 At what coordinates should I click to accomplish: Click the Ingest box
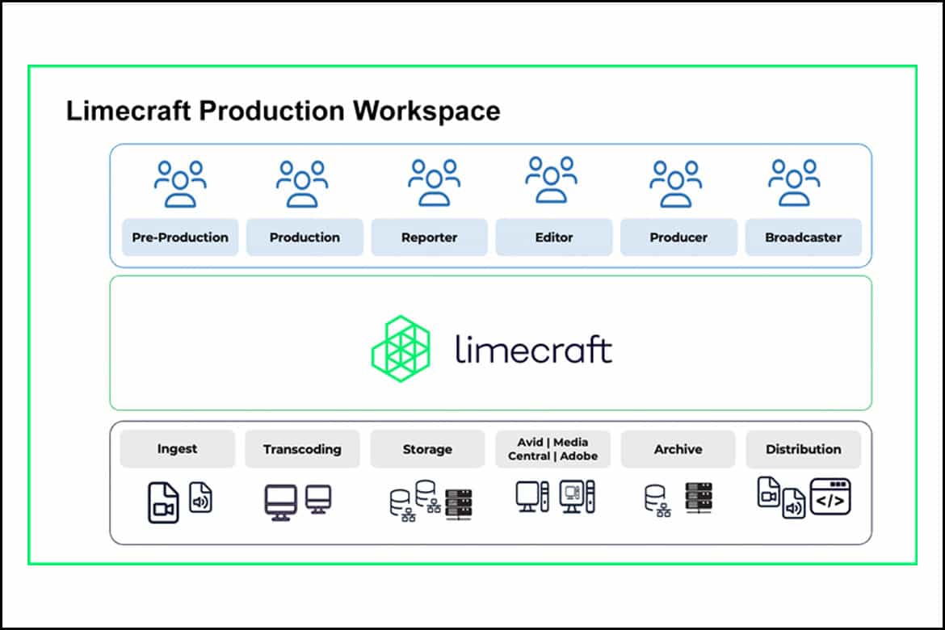(177, 449)
